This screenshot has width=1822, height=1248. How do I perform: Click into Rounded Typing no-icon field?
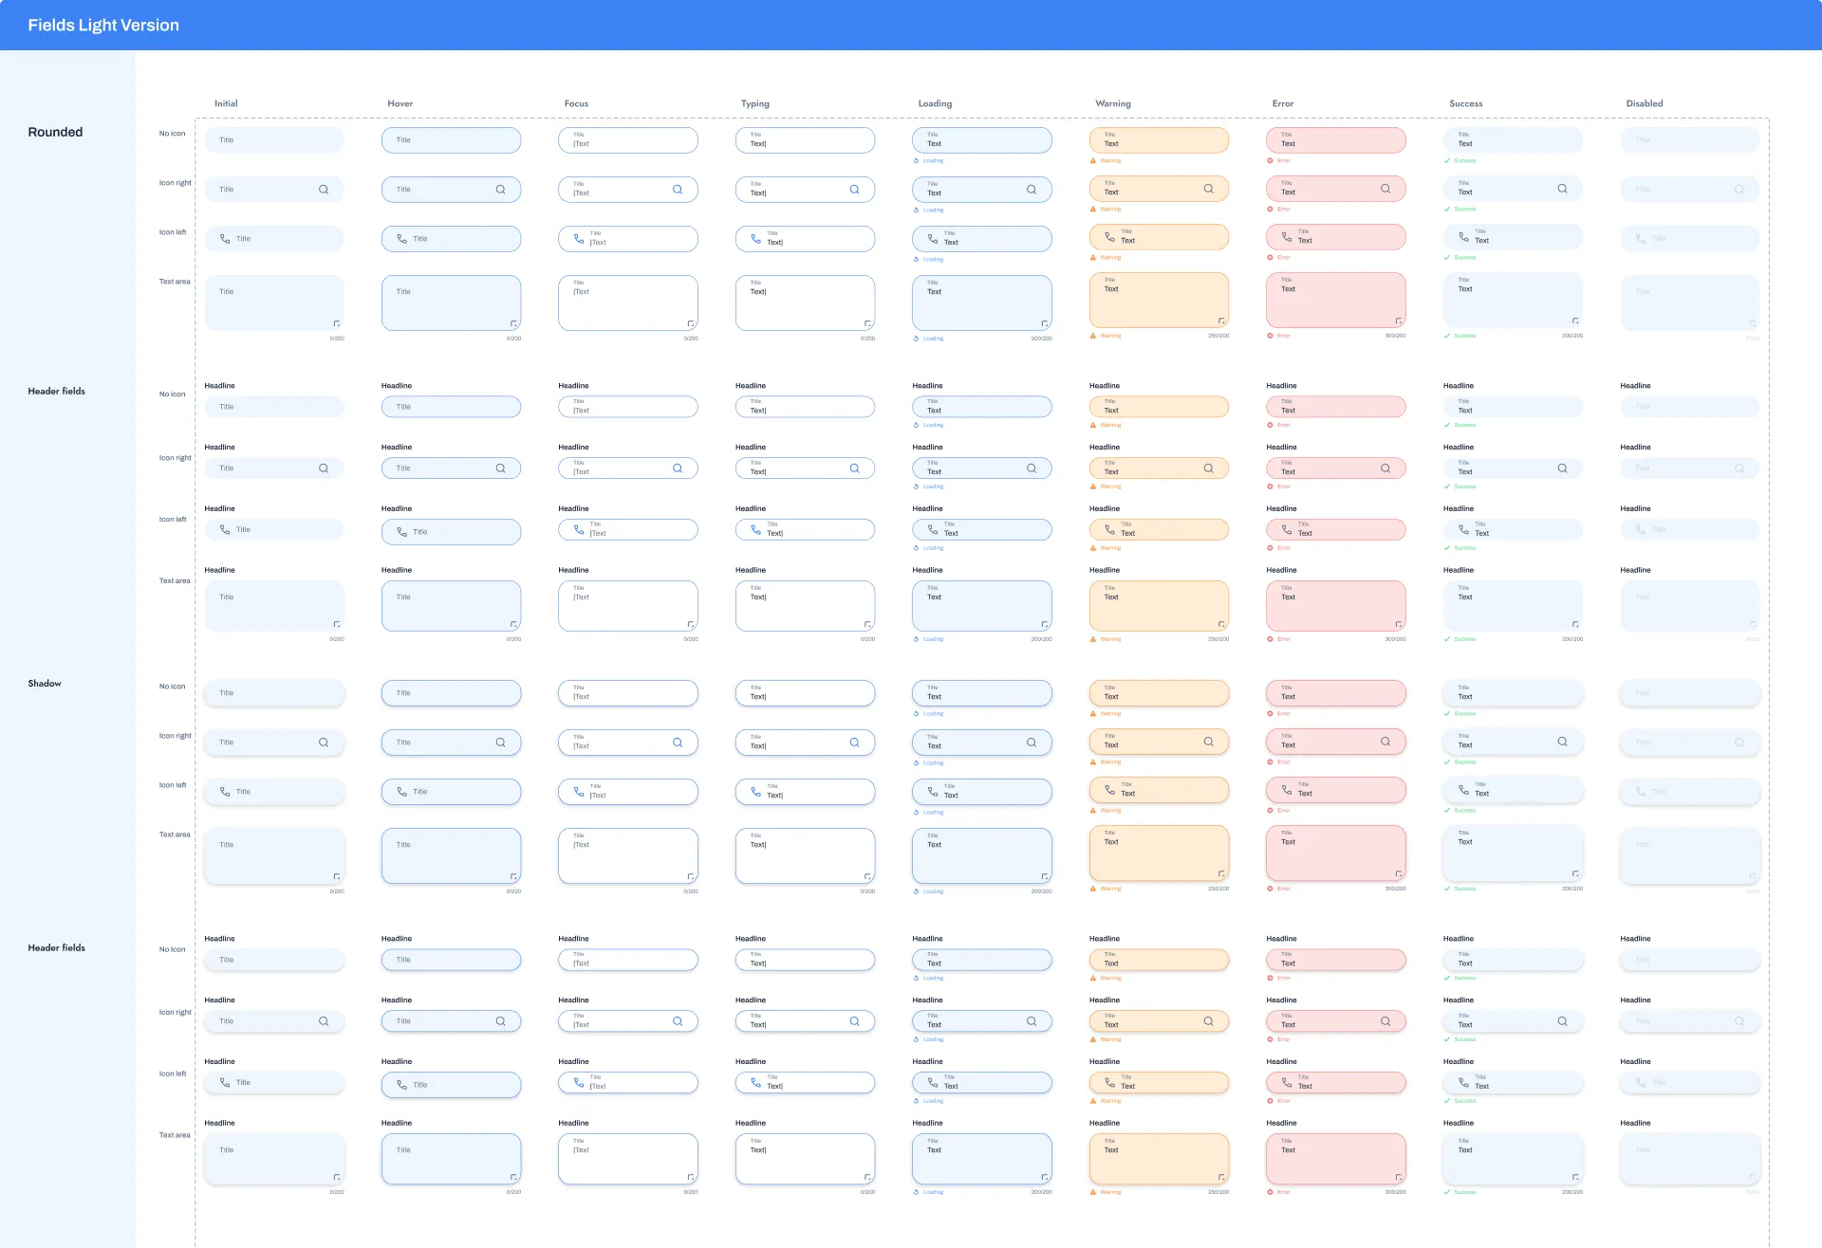point(805,140)
